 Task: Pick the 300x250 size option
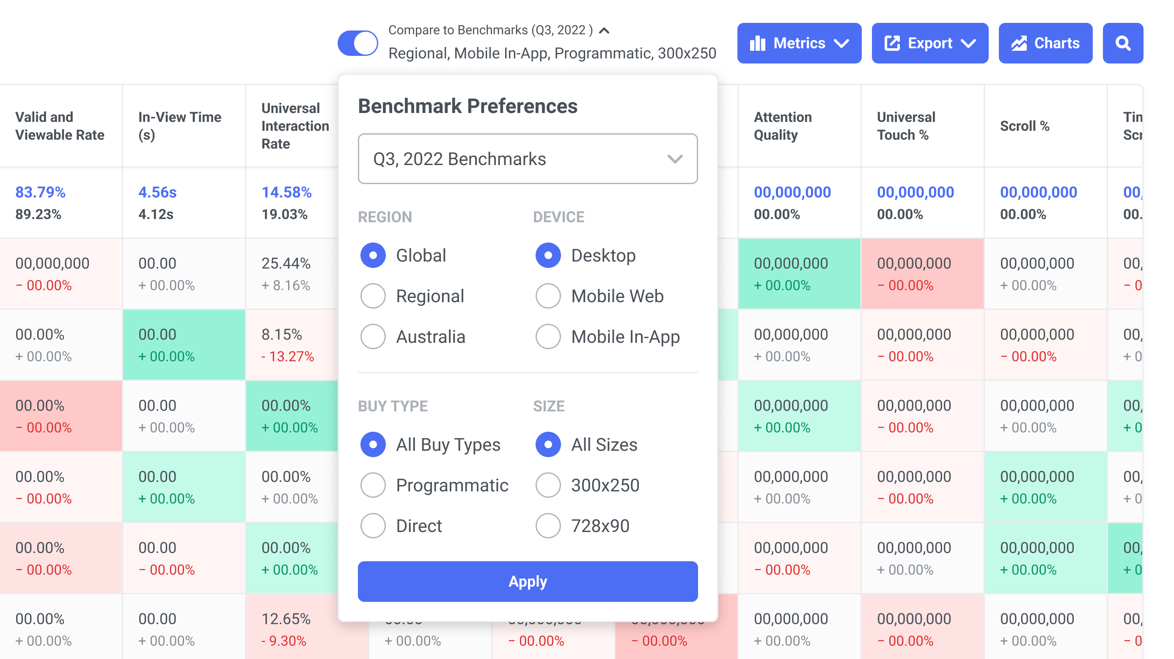[548, 485]
